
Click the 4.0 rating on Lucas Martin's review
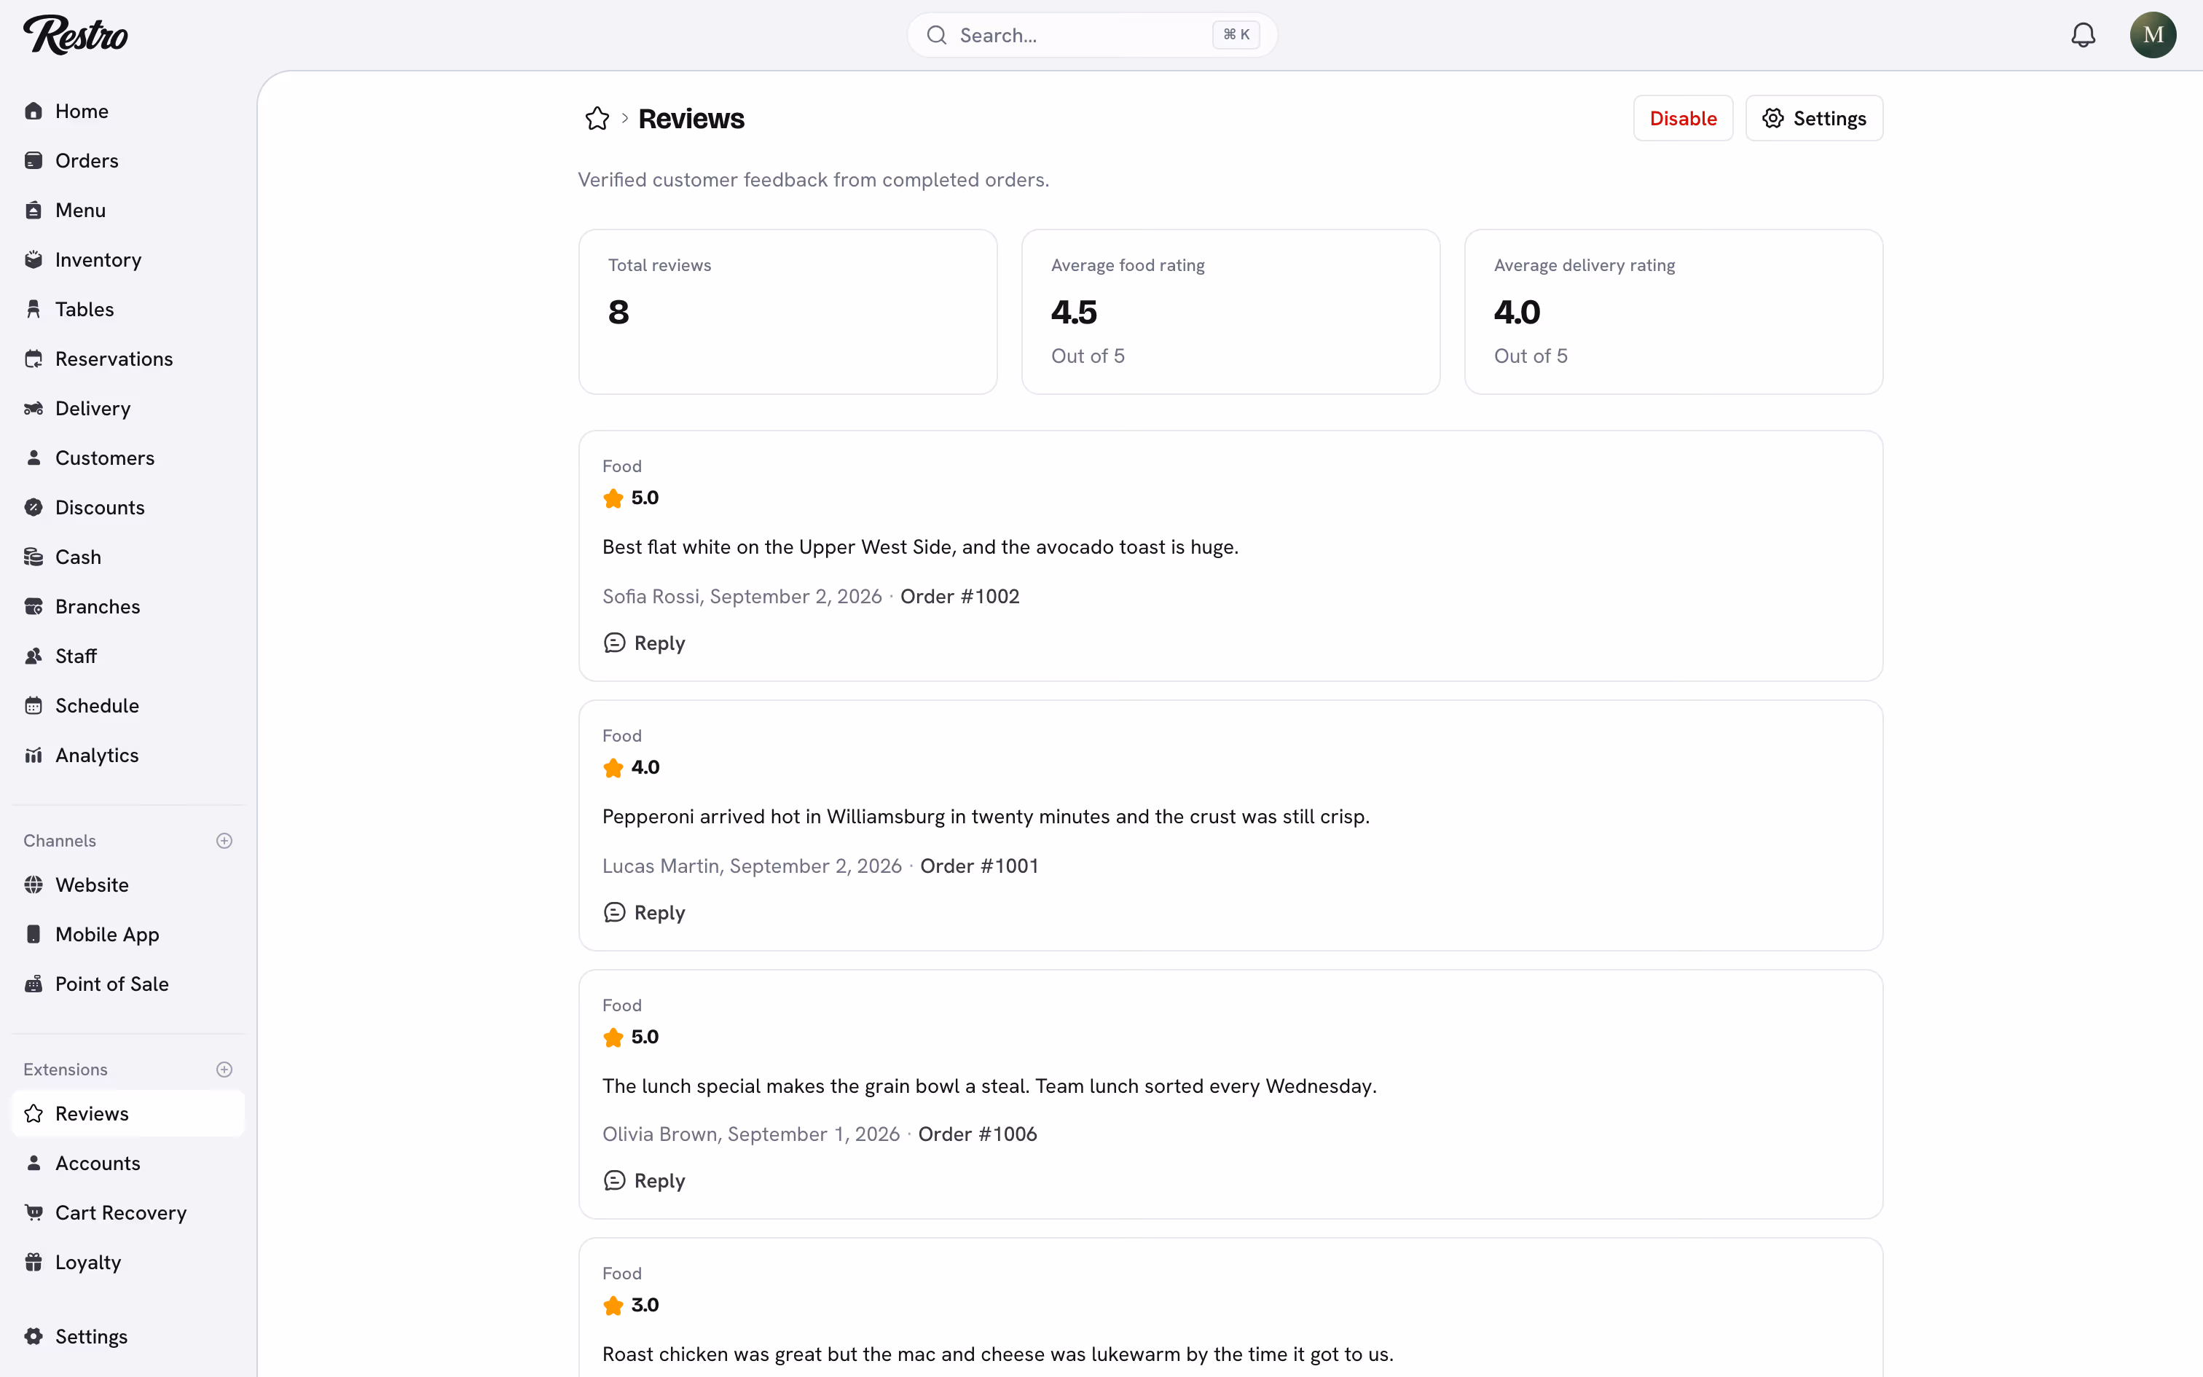pos(631,768)
